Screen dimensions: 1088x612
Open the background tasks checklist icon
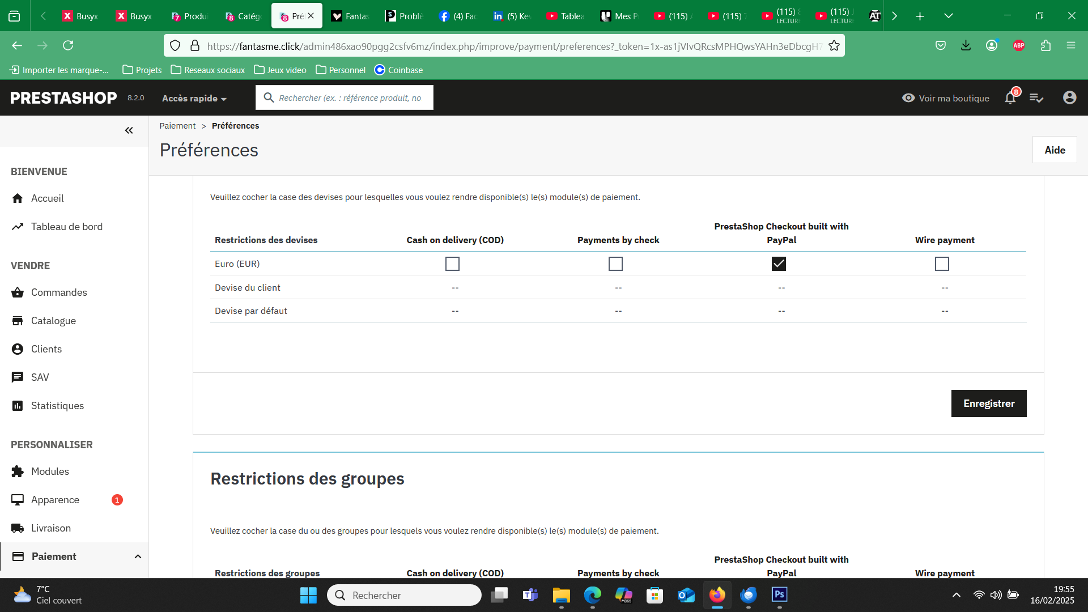[1036, 98]
